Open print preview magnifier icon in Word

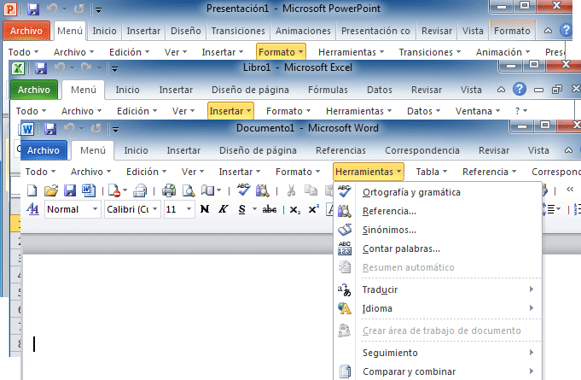[x=189, y=190]
